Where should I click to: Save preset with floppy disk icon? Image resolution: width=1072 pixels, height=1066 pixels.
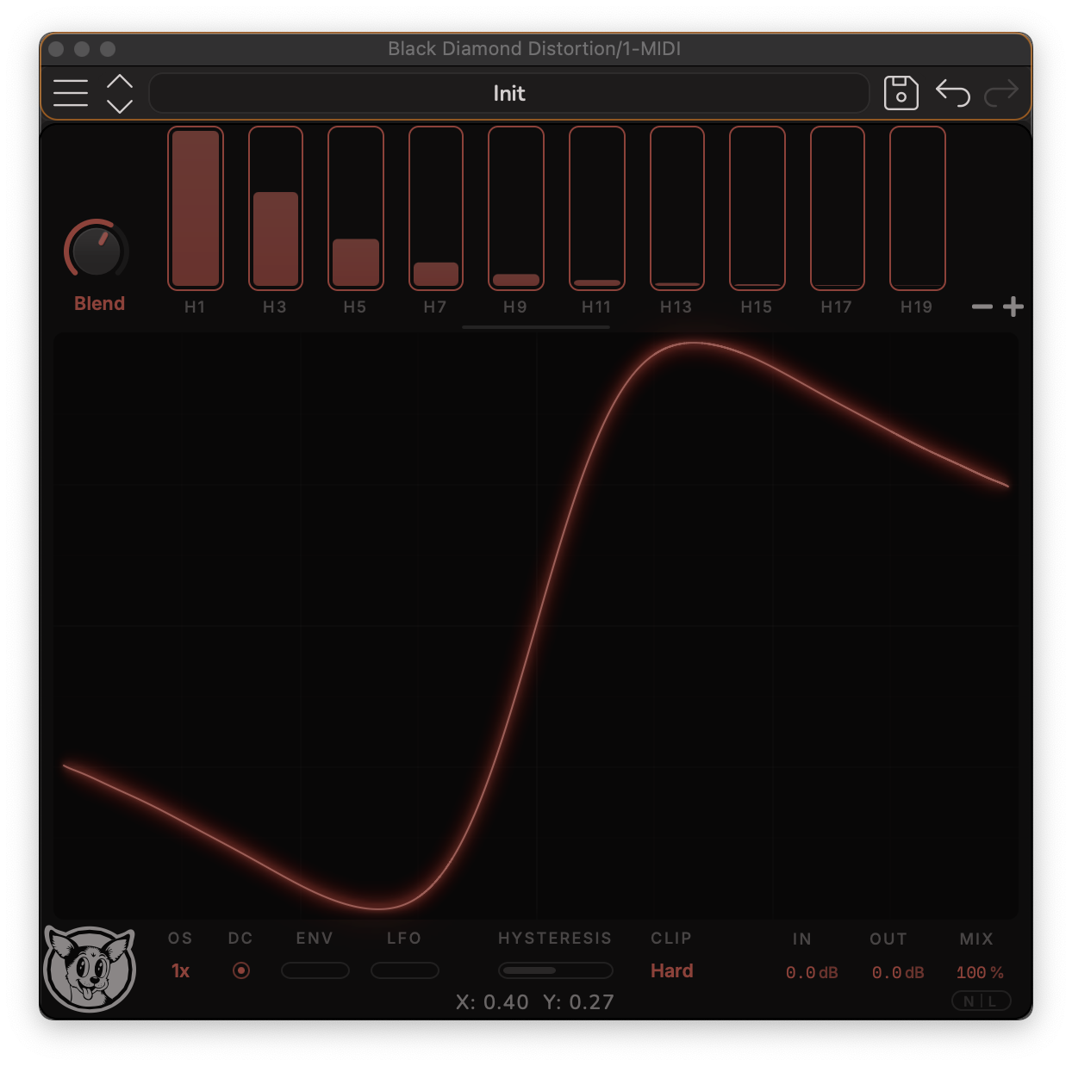pos(901,92)
